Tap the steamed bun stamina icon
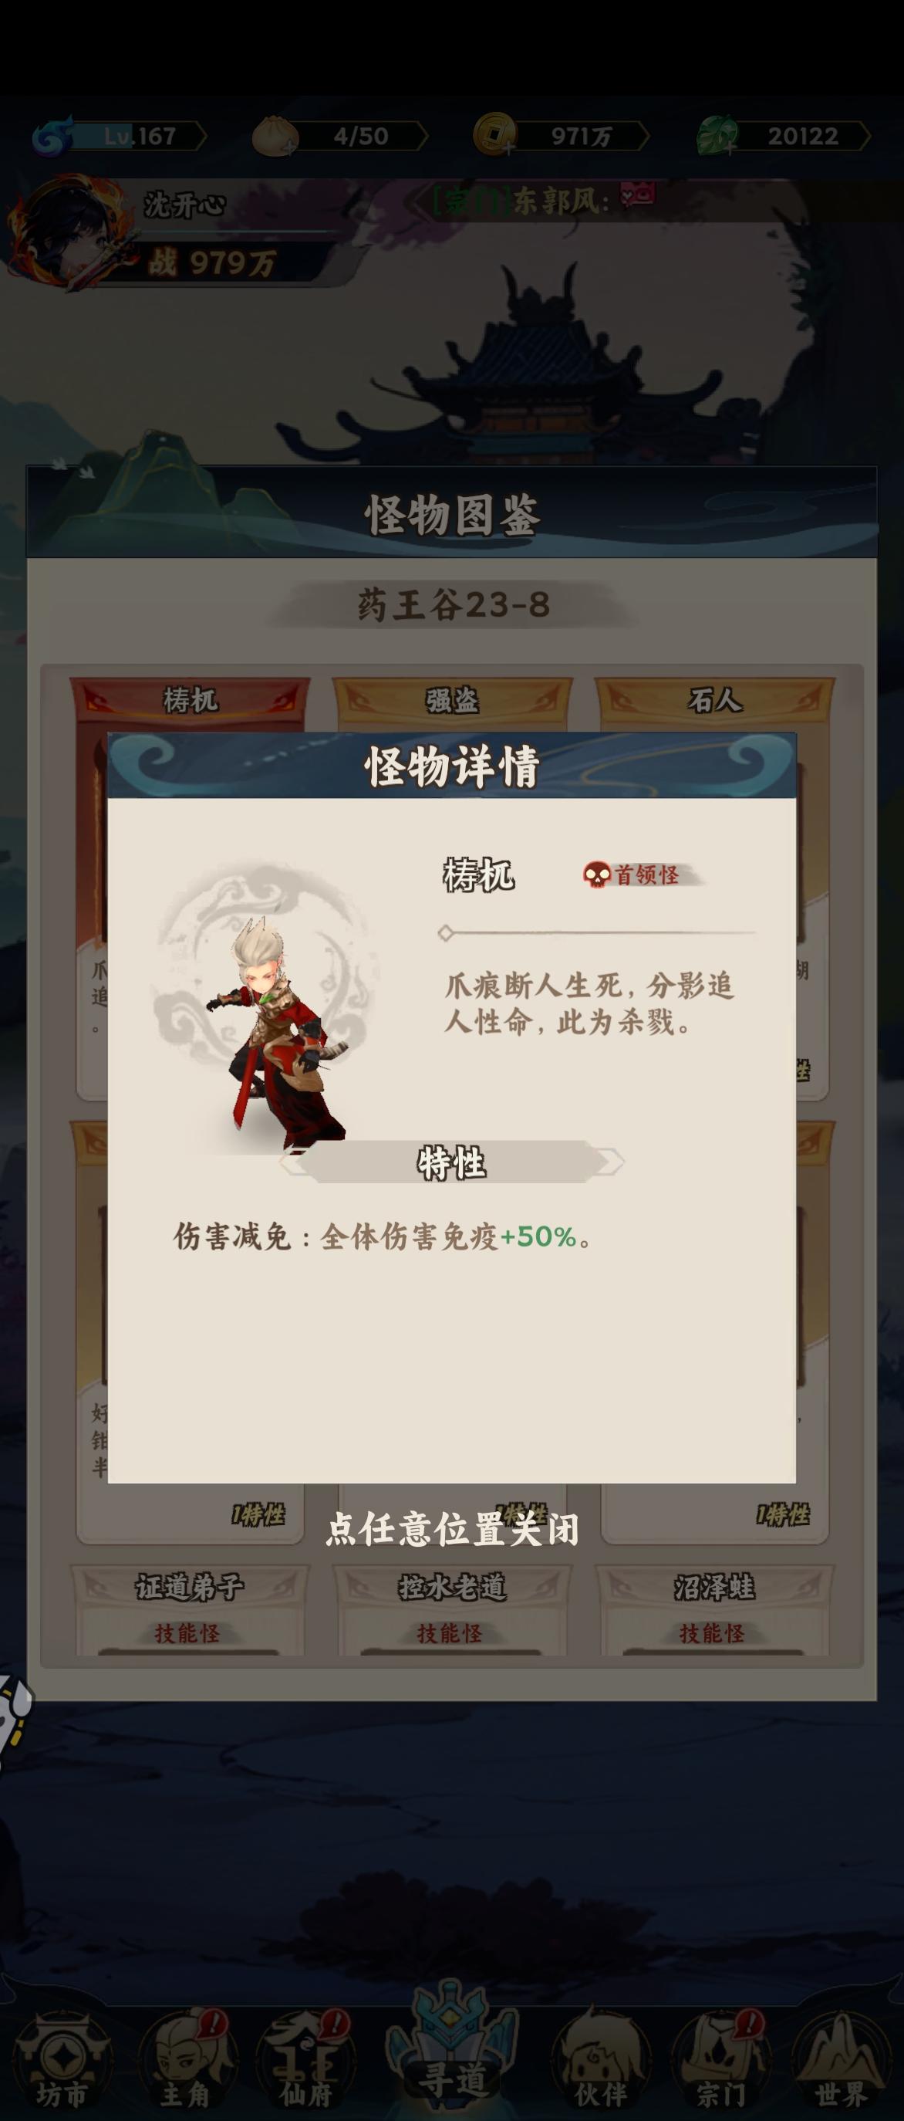The width and height of the screenshot is (904, 2121). coord(275,136)
